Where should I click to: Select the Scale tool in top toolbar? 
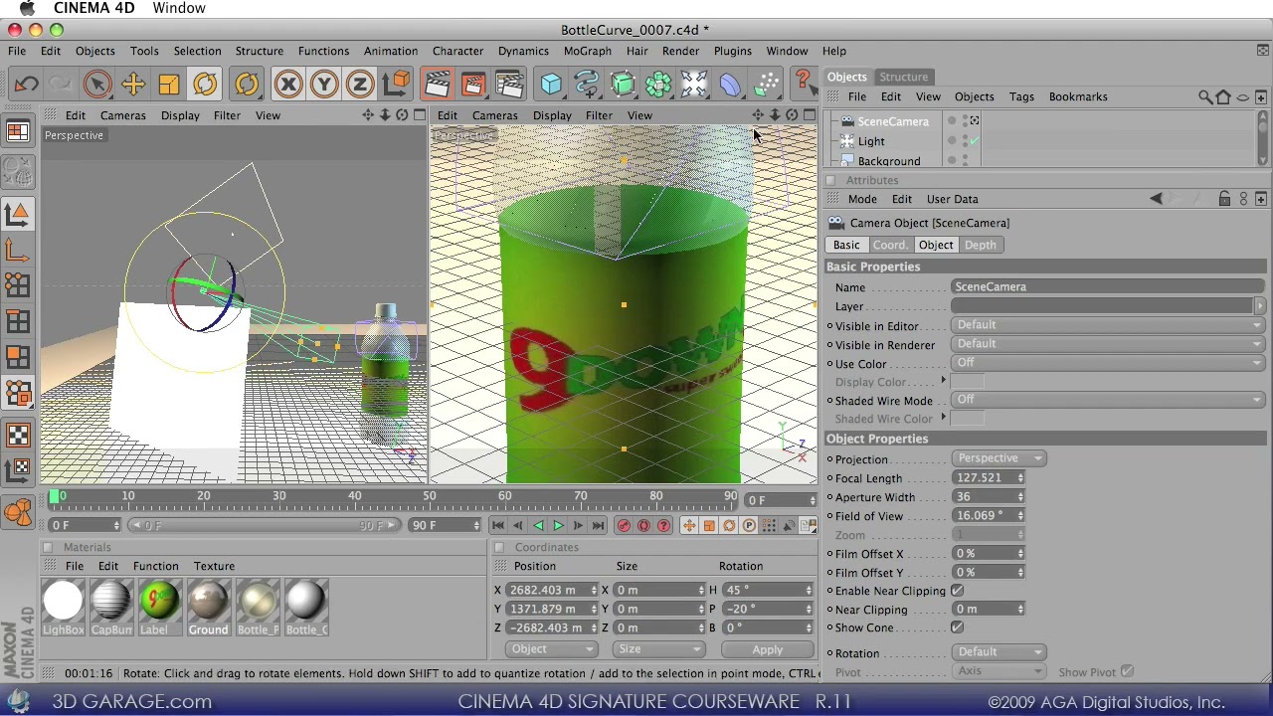click(168, 85)
